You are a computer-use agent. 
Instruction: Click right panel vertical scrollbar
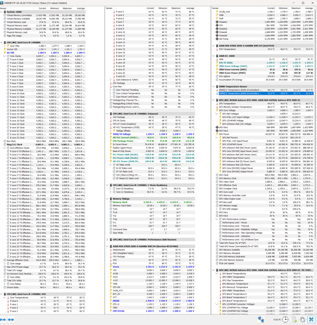[315, 124]
